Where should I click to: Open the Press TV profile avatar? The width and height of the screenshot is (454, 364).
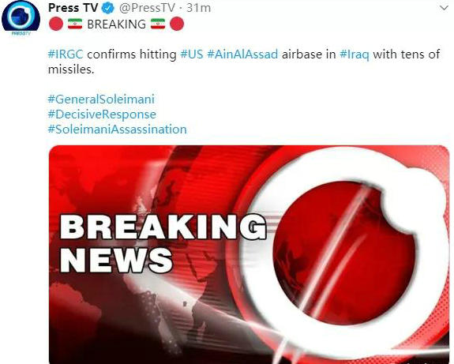(x=21, y=17)
